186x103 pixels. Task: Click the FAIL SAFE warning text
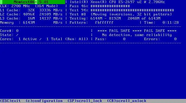pos(137,31)
